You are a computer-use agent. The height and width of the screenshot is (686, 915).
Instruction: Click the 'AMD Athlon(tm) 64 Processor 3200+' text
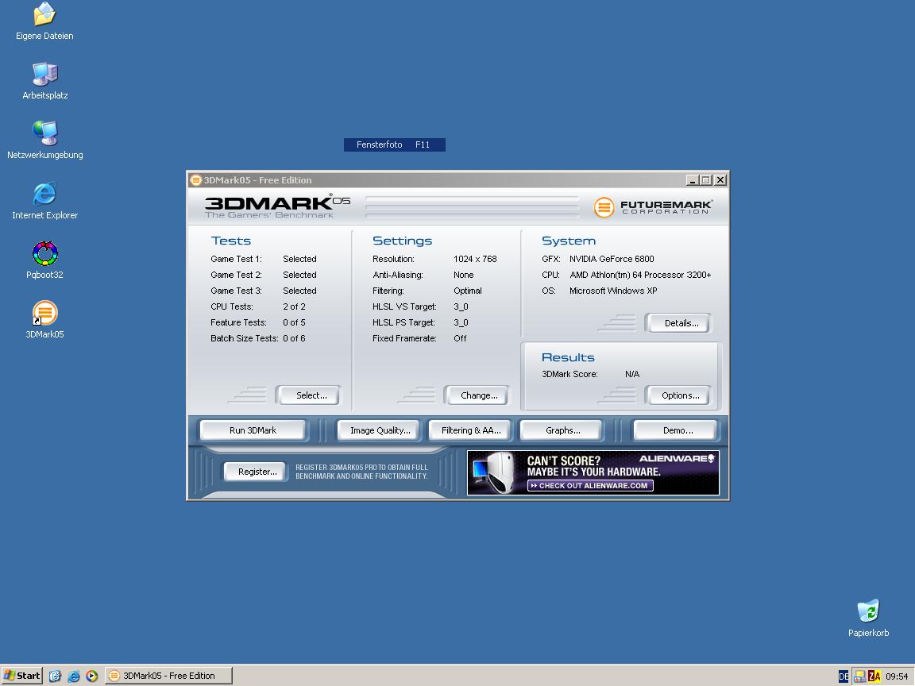(640, 274)
